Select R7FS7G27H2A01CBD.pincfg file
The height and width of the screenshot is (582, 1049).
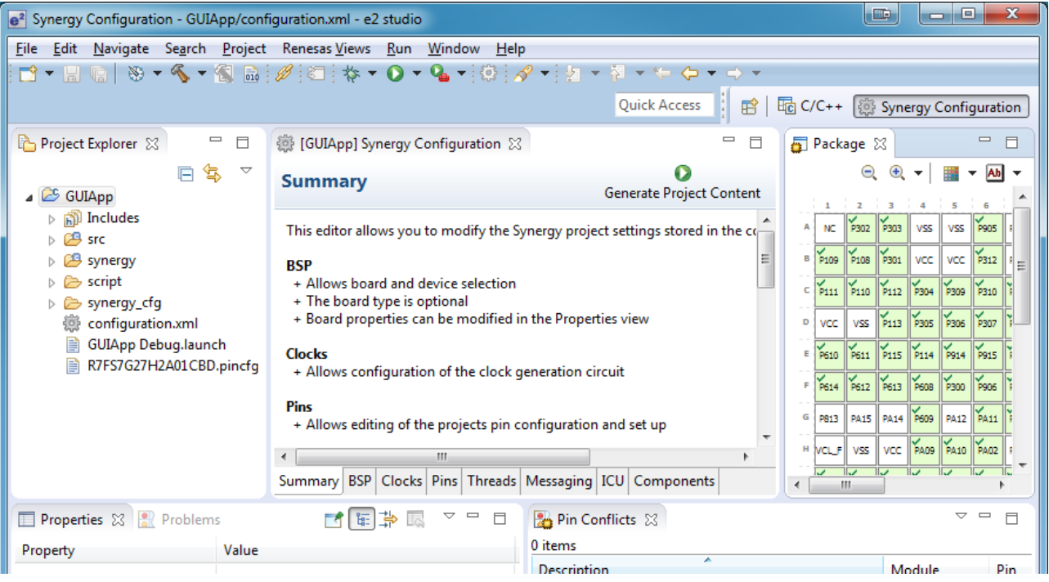coord(173,366)
